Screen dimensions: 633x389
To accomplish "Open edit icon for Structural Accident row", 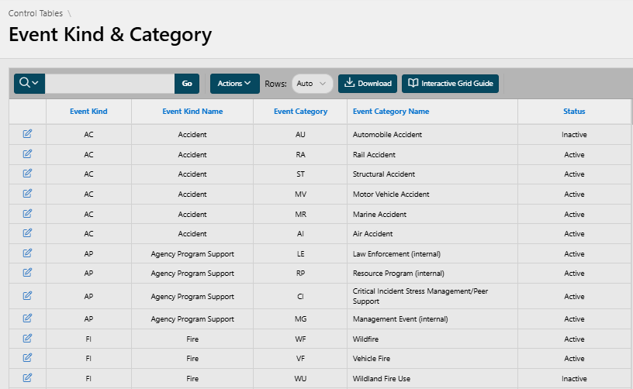I will pos(27,174).
